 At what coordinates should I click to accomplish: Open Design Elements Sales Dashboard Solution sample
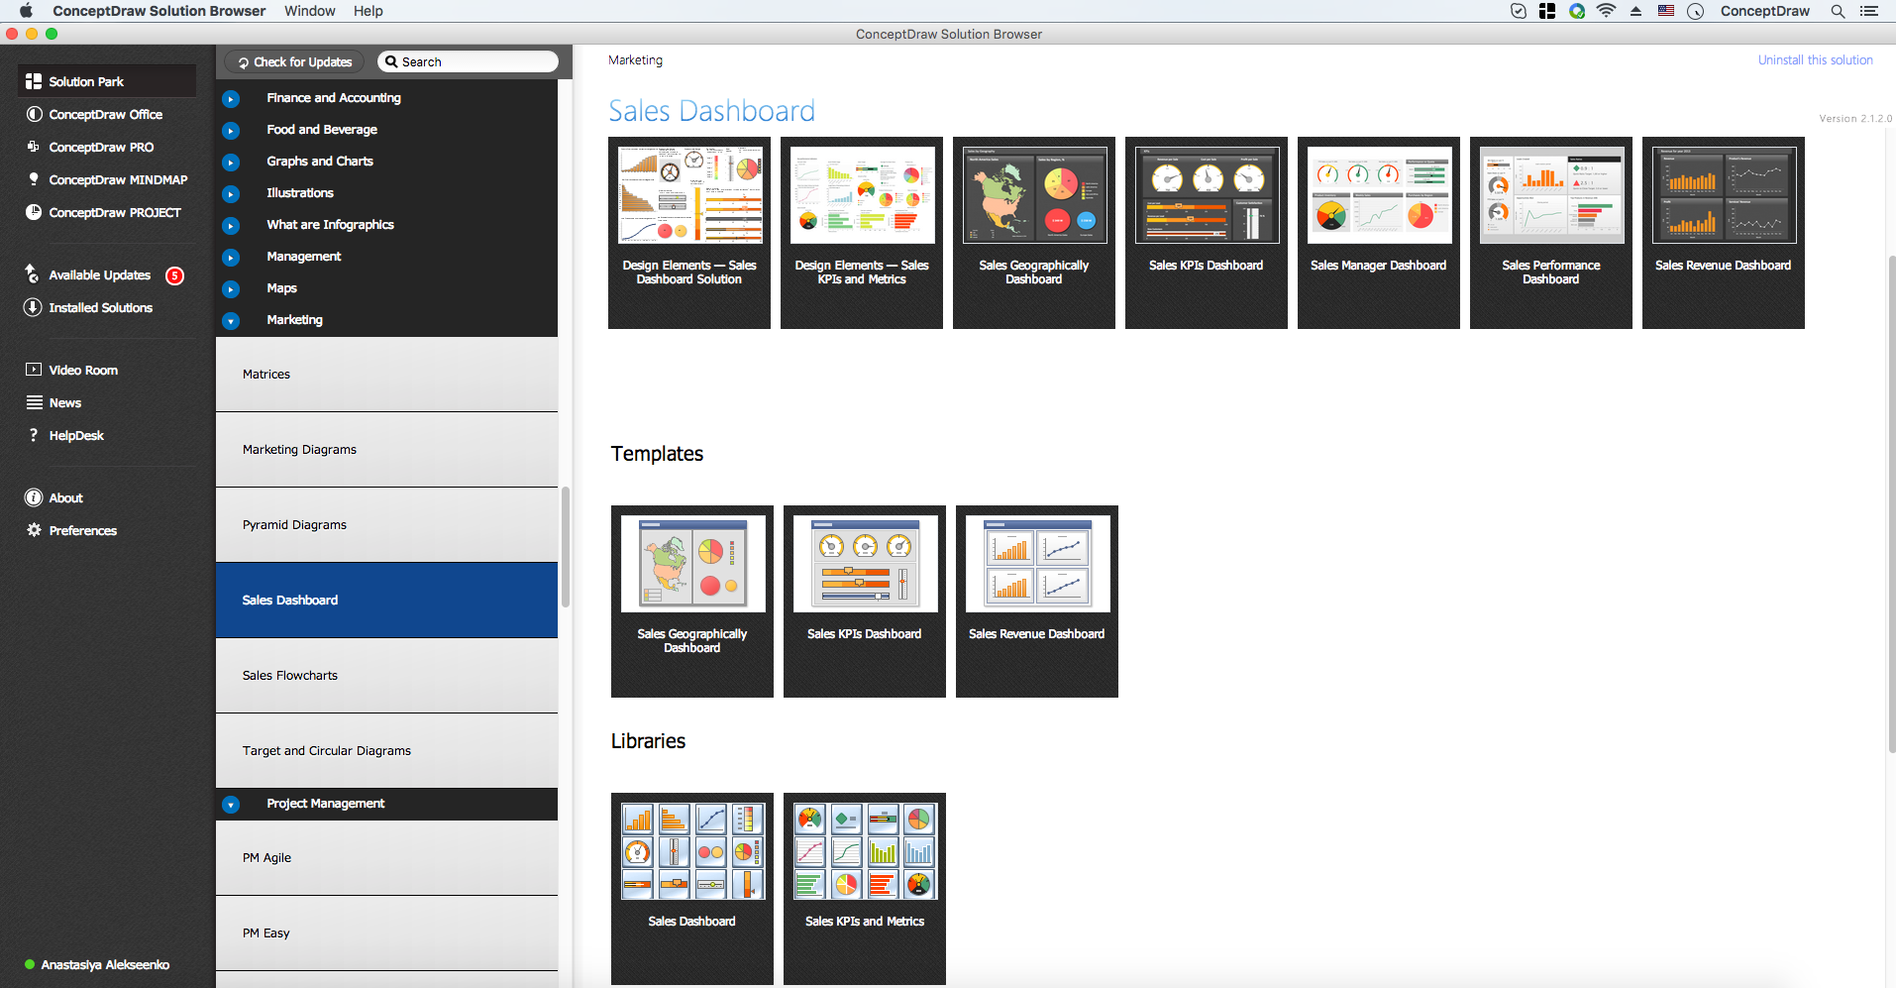[x=689, y=233]
